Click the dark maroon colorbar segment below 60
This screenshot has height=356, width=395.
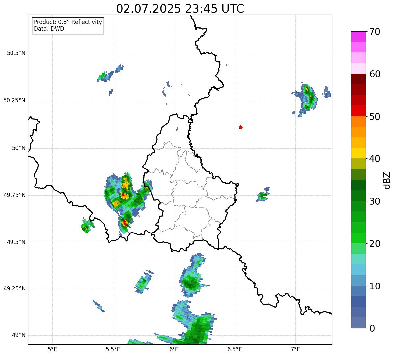pyautogui.click(x=359, y=79)
